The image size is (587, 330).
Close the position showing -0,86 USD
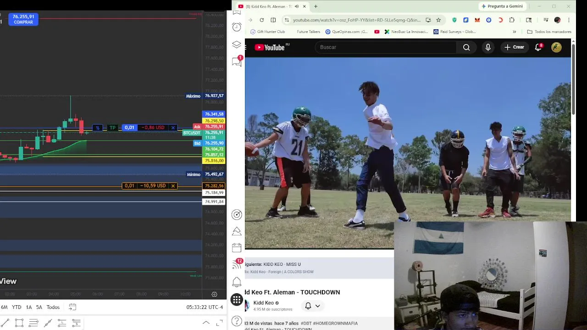coord(173,127)
